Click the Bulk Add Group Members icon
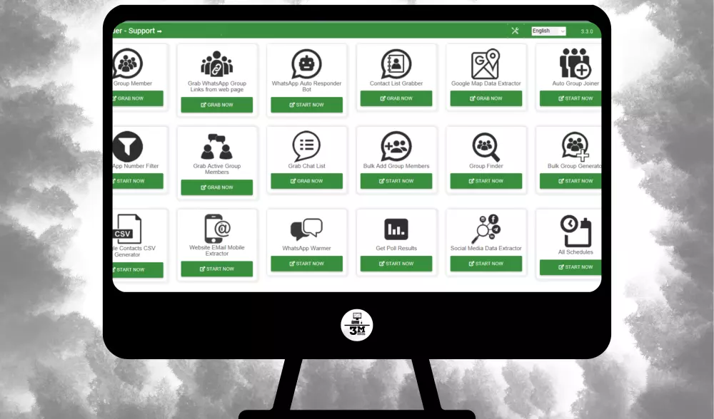 (x=396, y=146)
